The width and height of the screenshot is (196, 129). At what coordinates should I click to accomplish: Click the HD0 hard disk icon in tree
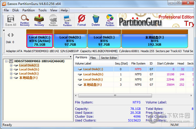(11, 61)
